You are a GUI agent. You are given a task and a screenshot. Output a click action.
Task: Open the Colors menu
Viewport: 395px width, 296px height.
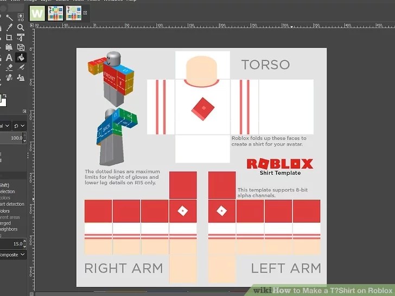click(x=62, y=1)
